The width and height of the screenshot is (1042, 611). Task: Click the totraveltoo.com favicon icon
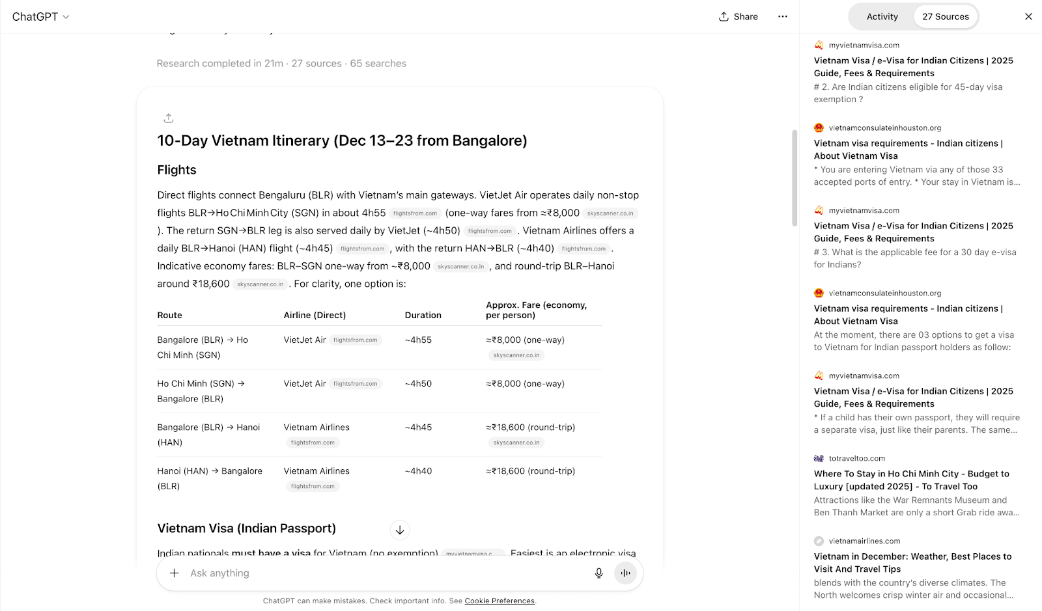coord(819,458)
